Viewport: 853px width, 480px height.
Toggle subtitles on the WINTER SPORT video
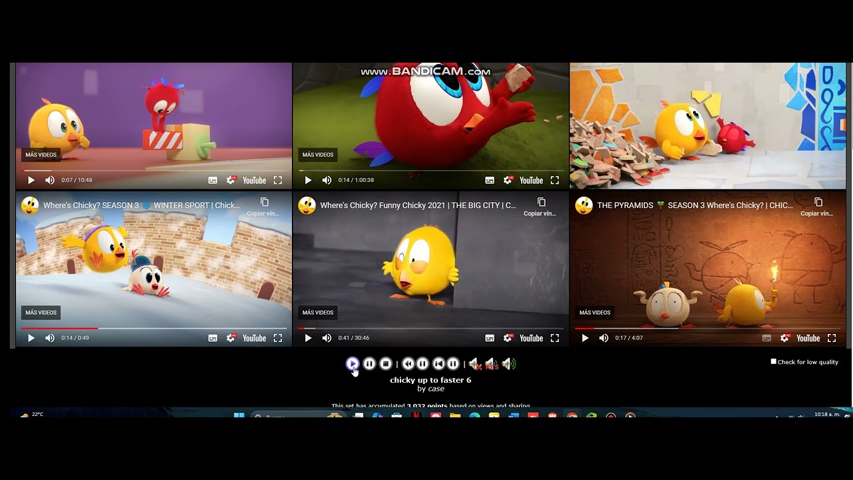click(213, 338)
